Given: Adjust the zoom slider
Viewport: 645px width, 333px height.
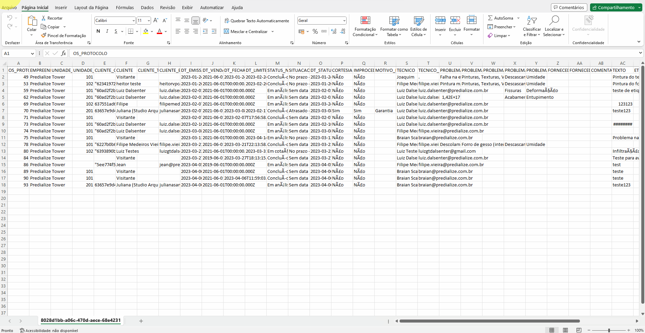Looking at the screenshot, I should (x=609, y=330).
